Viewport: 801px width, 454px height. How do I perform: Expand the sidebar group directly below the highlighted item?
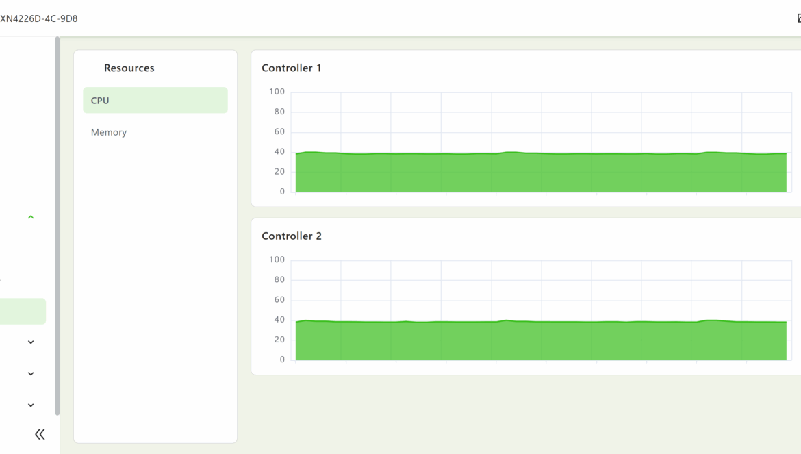coord(31,342)
